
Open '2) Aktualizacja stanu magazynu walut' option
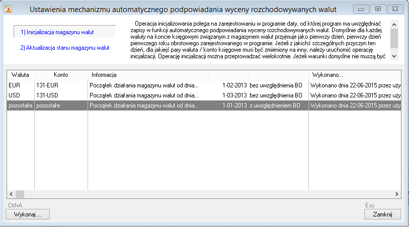tap(65, 48)
